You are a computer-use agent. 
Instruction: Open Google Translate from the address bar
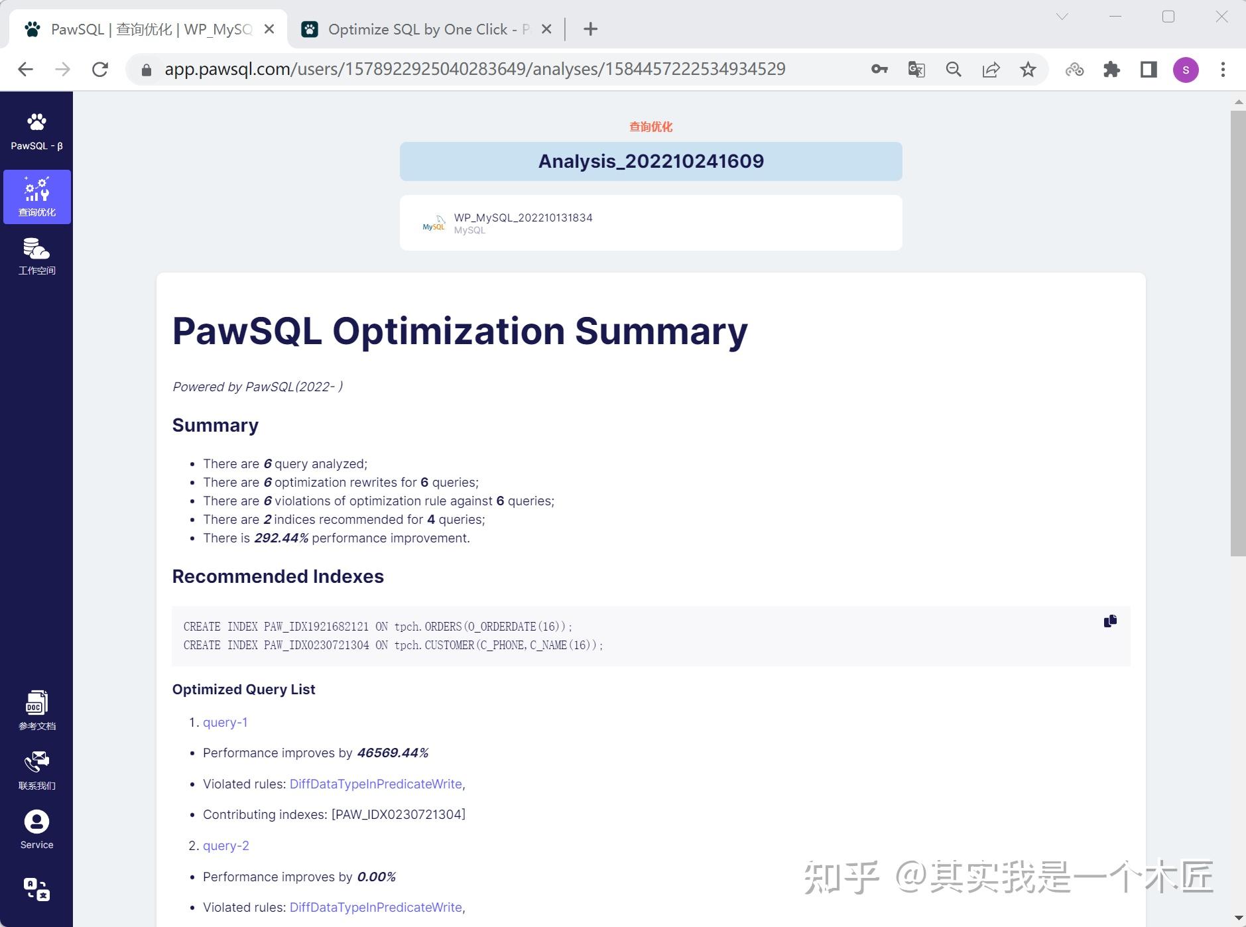point(916,69)
